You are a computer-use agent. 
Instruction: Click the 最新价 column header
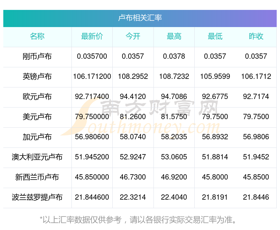click(92, 36)
